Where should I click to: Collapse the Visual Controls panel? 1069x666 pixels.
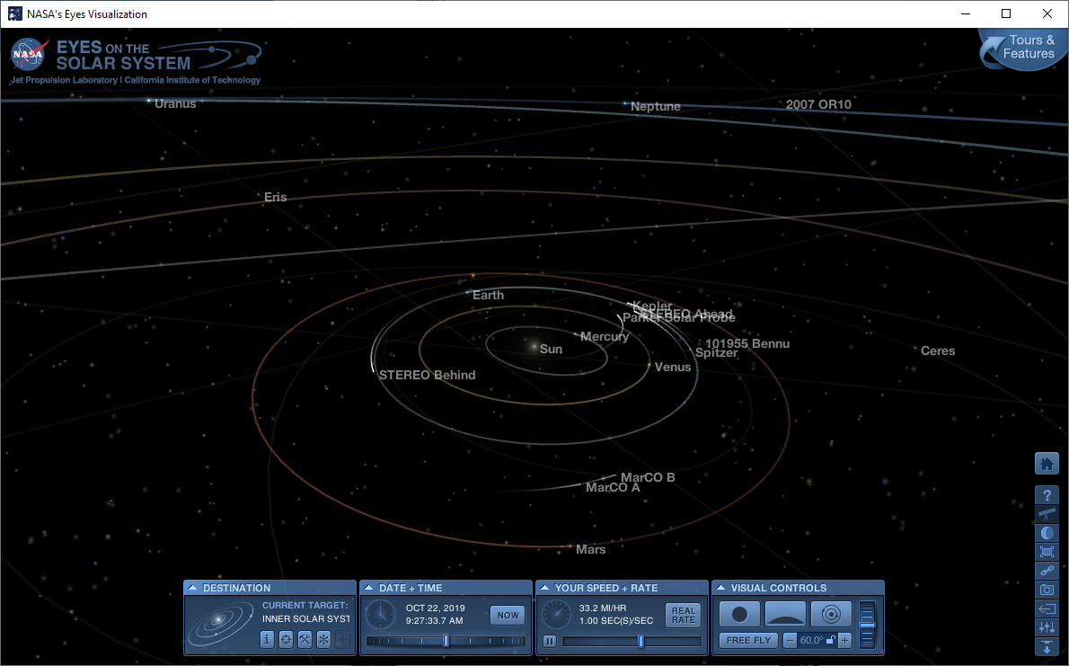tap(720, 588)
